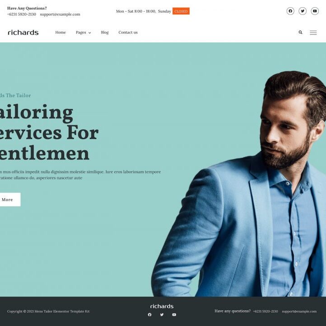Click support@example.com in the top bar
Screen dimensions: 326x326
click(x=60, y=14)
